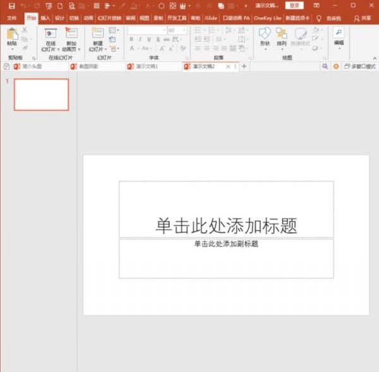Click Clear Formatting icon in the font group

(183, 49)
